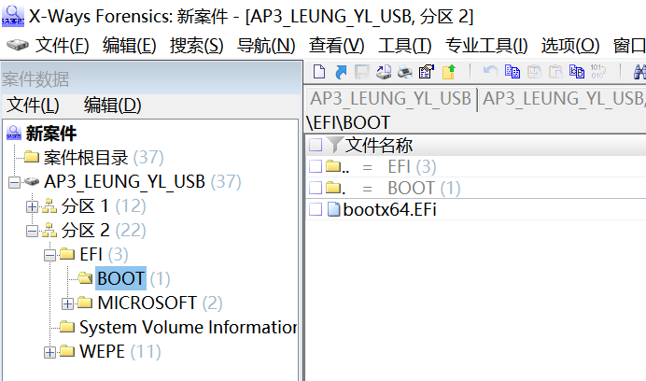
Task: Open the 导航(N) menu
Action: [266, 45]
